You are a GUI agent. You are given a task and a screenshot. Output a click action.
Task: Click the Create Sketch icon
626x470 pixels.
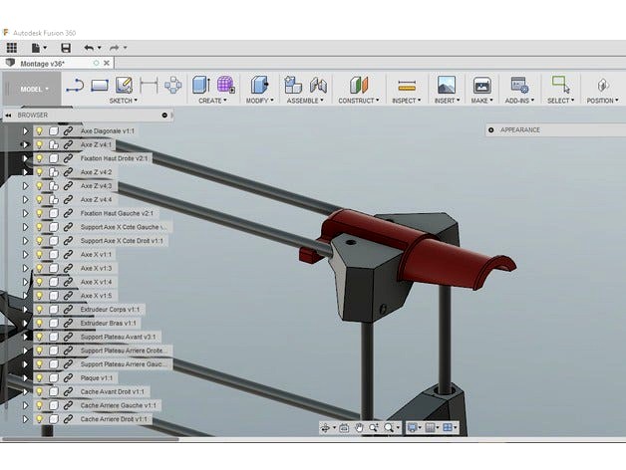124,86
